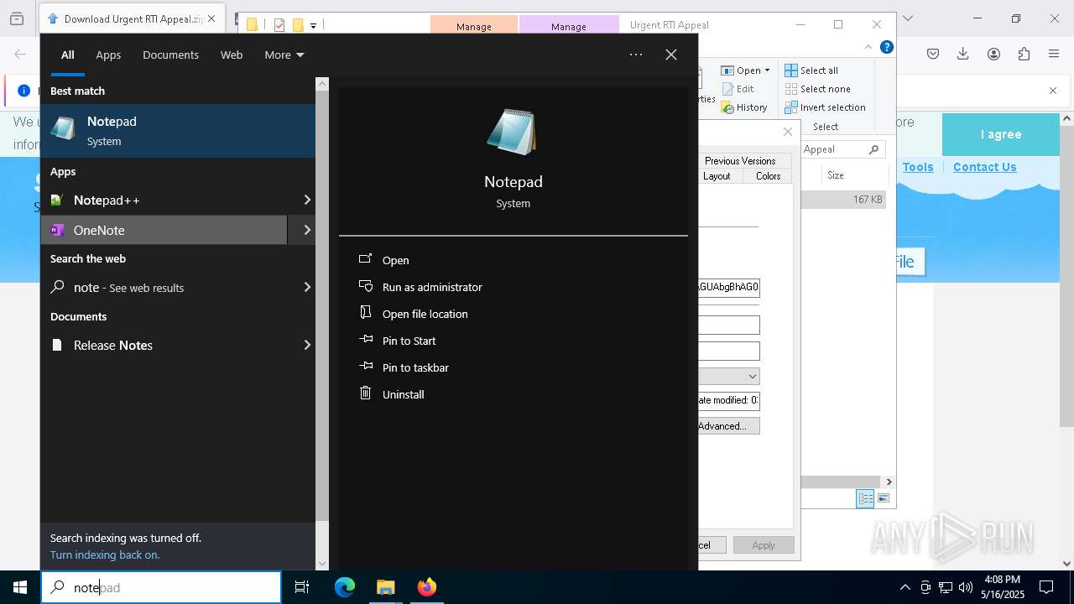This screenshot has width=1074, height=604.
Task: Select the Notepad++ app result
Action: click(164, 200)
